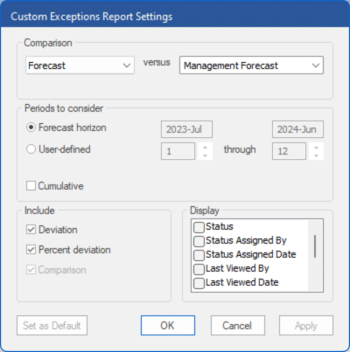Click the Cancel button
Screen dimensions: 350x352
coord(238,326)
